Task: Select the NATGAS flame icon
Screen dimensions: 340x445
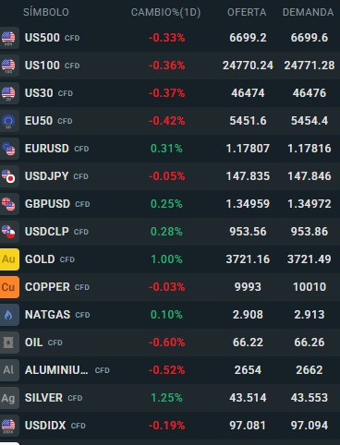Action: (x=8, y=315)
